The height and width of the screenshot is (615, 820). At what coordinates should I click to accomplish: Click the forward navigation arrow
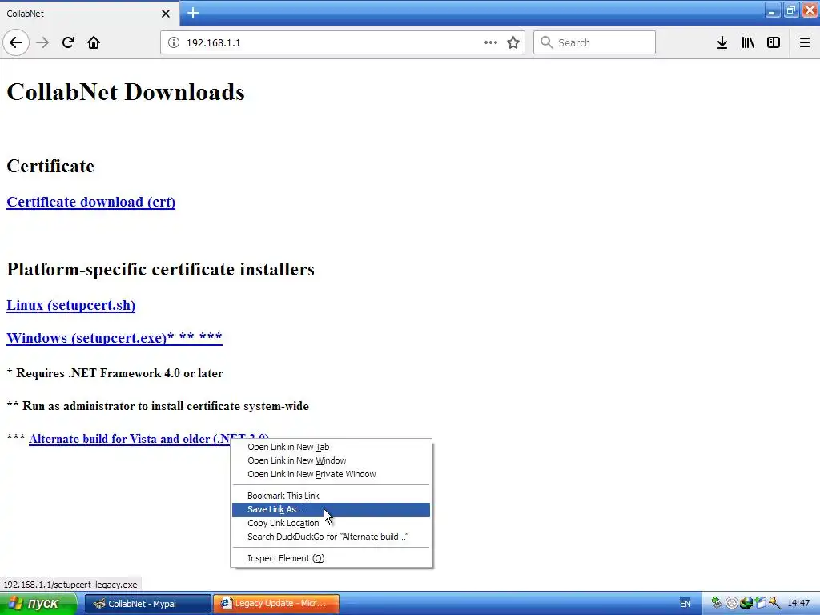(x=42, y=42)
